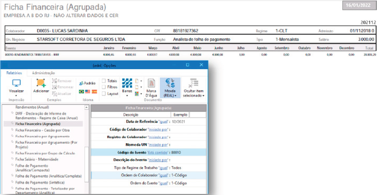
Task: Open the Barras dropdown arrow
Action: pyautogui.click(x=127, y=96)
